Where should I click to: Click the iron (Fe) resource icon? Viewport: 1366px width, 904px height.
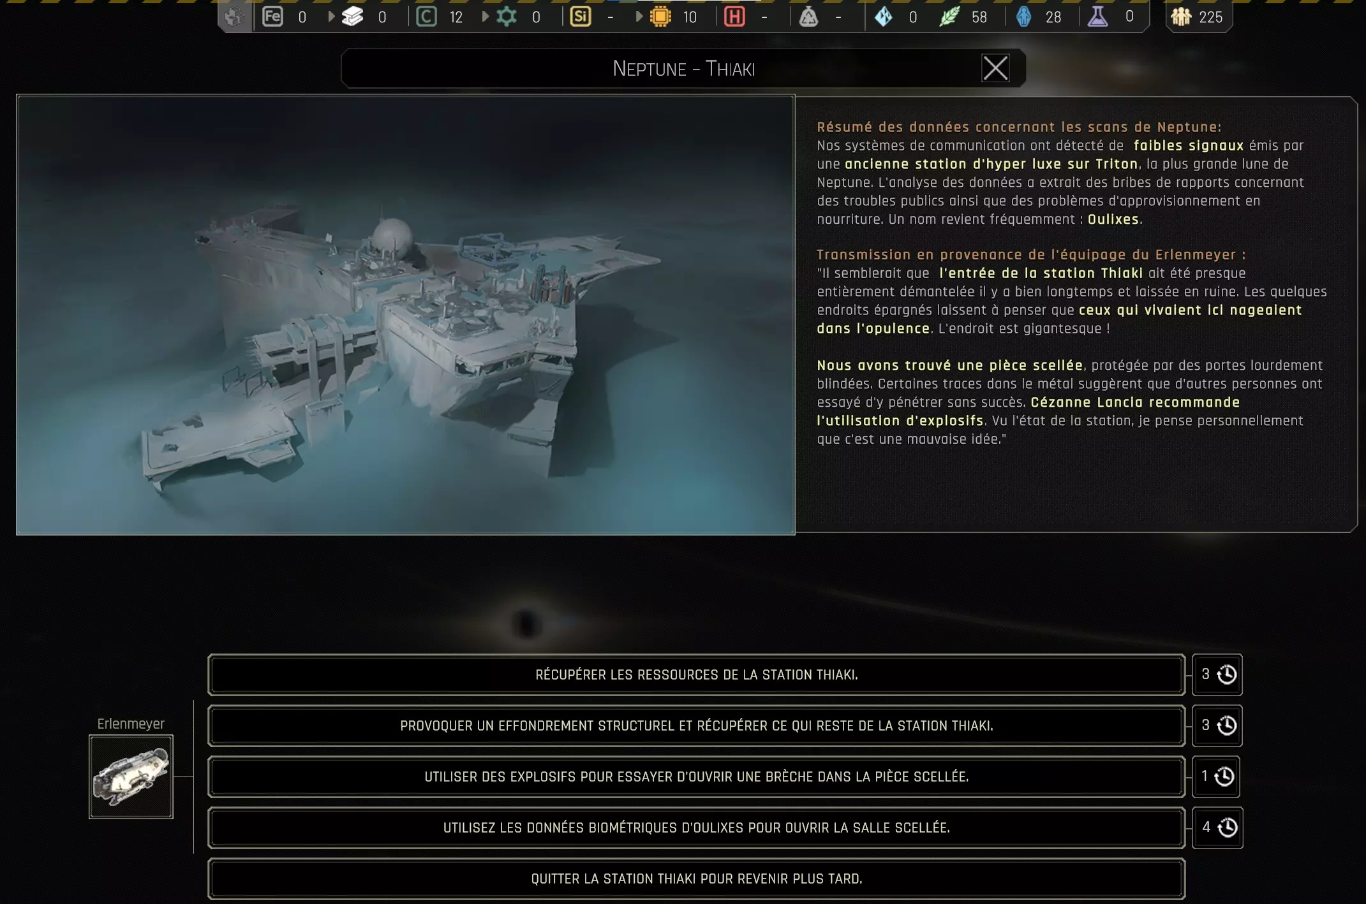pyautogui.click(x=272, y=17)
